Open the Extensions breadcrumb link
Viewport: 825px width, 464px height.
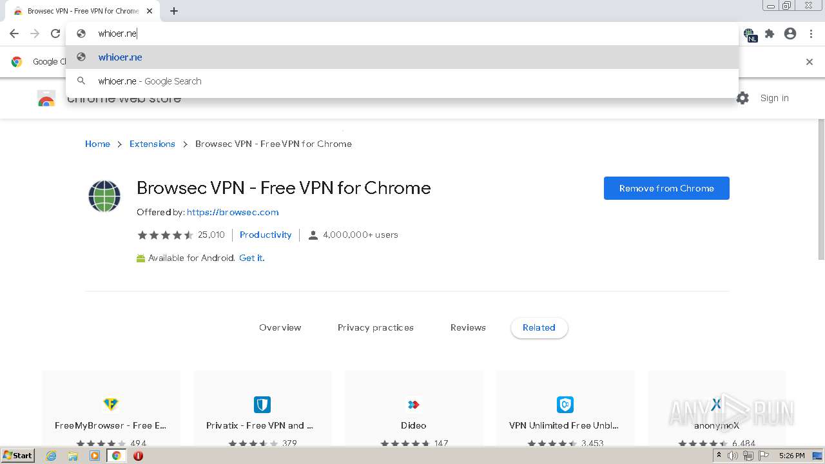click(x=152, y=144)
